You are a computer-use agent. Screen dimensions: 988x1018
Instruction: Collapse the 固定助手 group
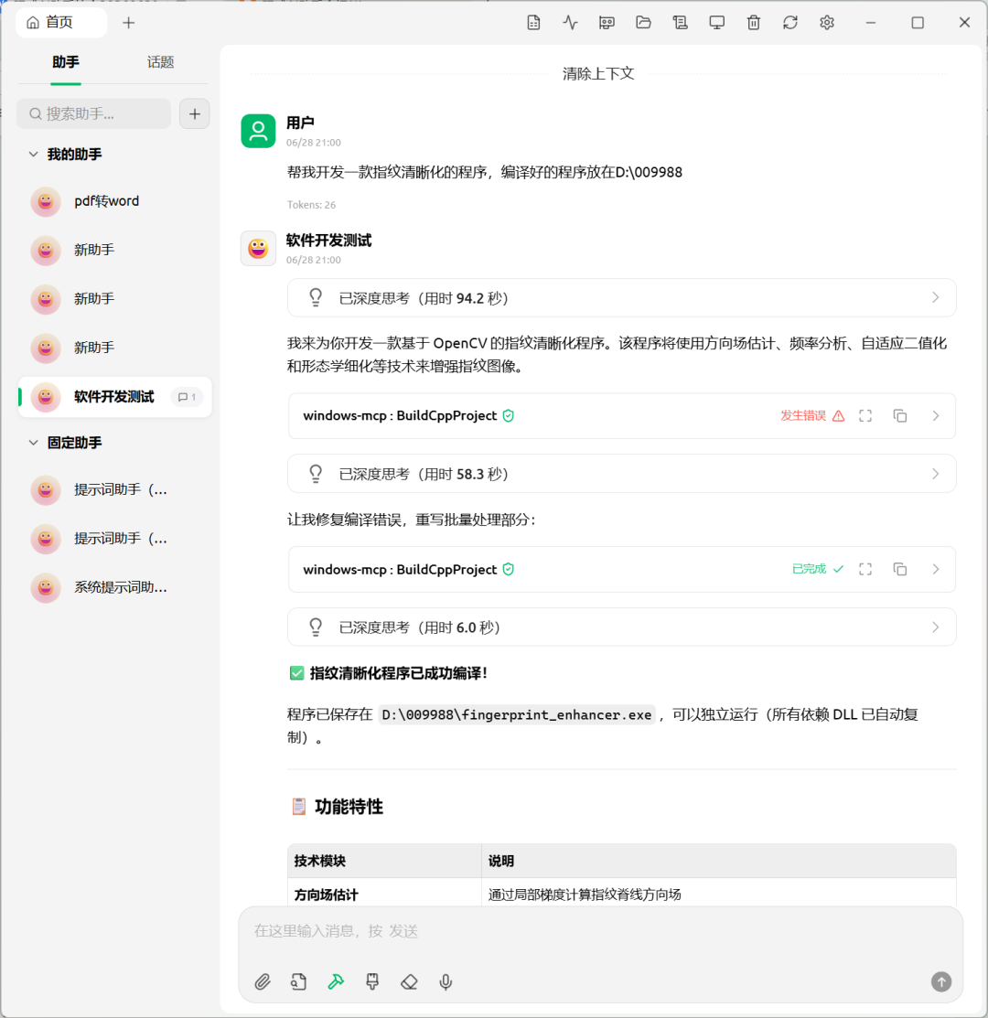coord(33,443)
